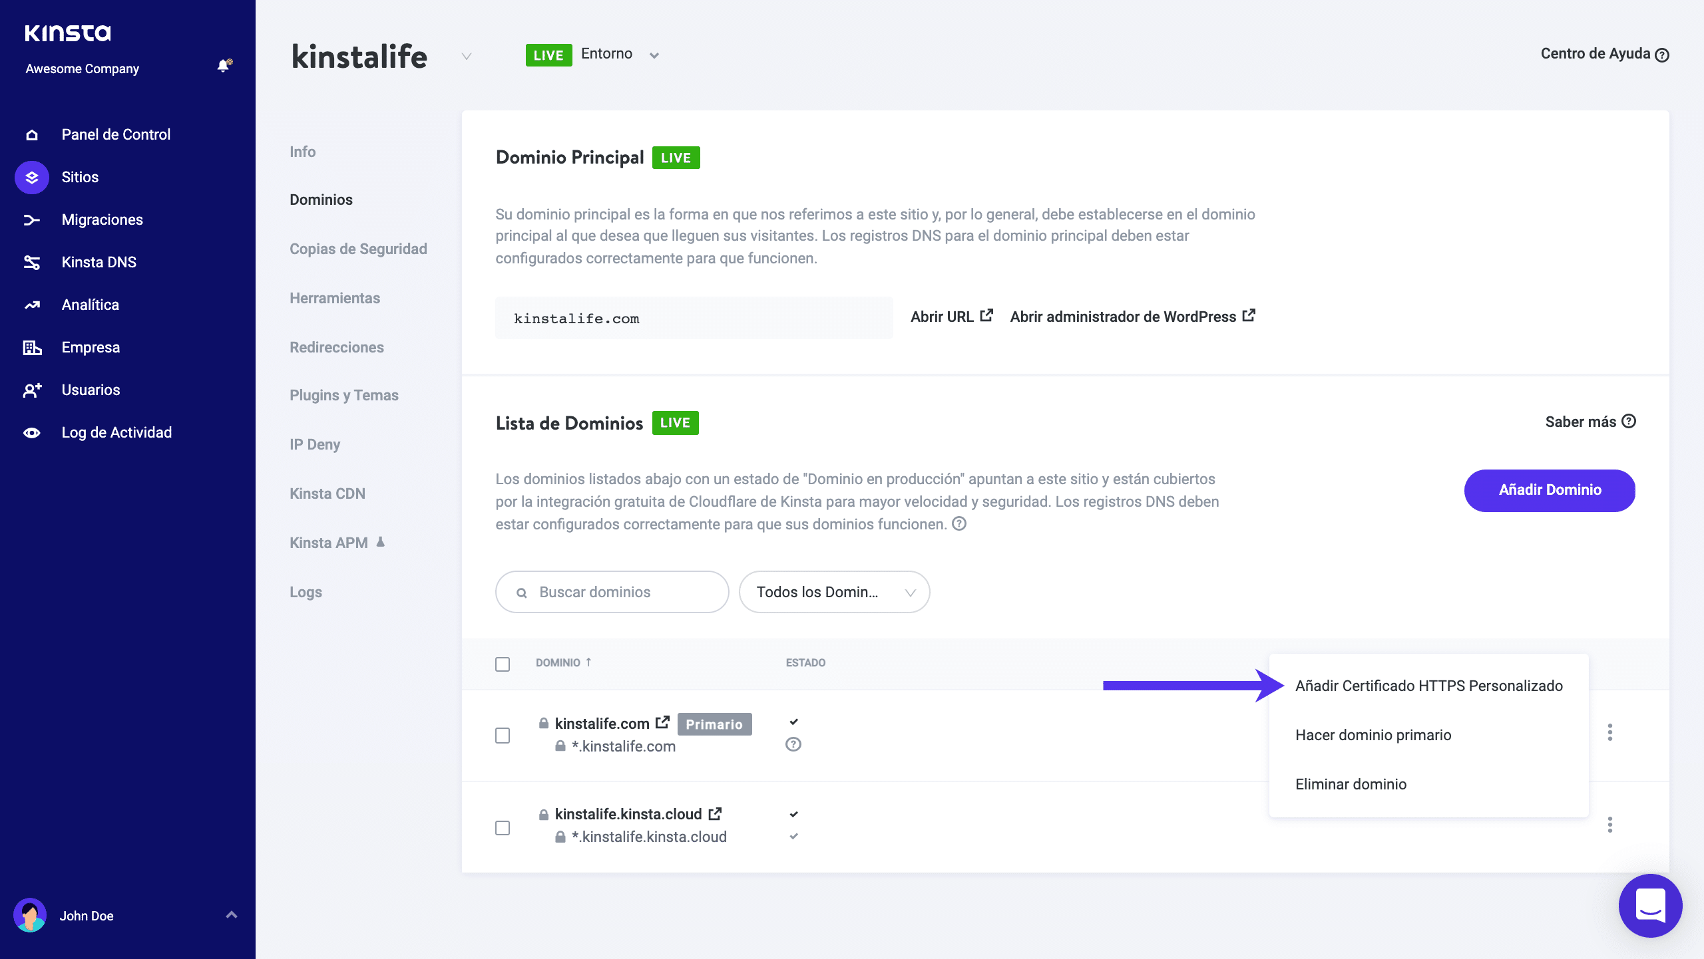The image size is (1704, 959).
Task: Click the help icon beside Saber más
Action: point(1629,422)
